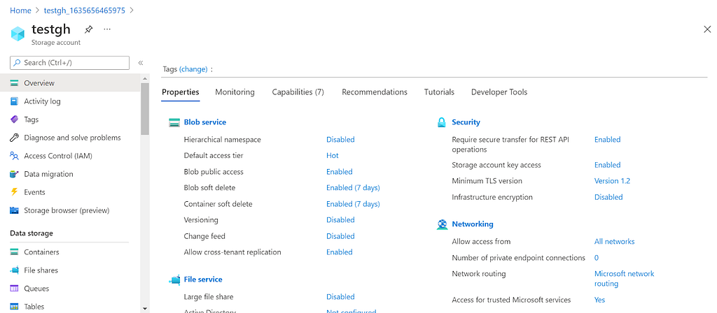Viewport: 717px width, 313px height.
Task: Open the more options ellipsis menu
Action: pyautogui.click(x=107, y=29)
